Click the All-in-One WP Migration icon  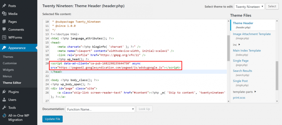point(4,116)
